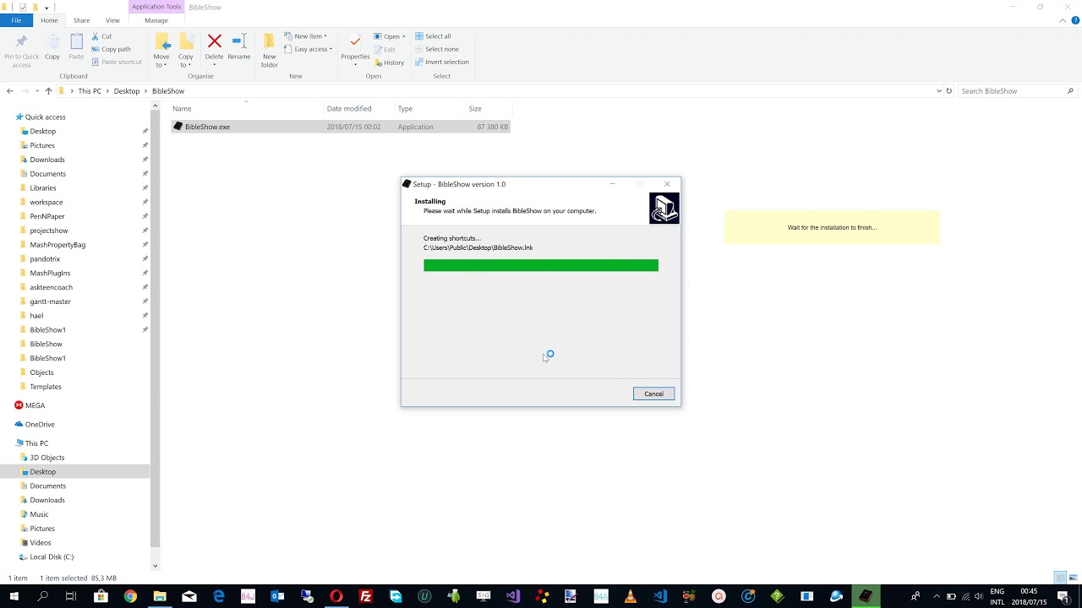Open Google Chrome from the taskbar
Screen dimensions: 1082x608
(130, 596)
